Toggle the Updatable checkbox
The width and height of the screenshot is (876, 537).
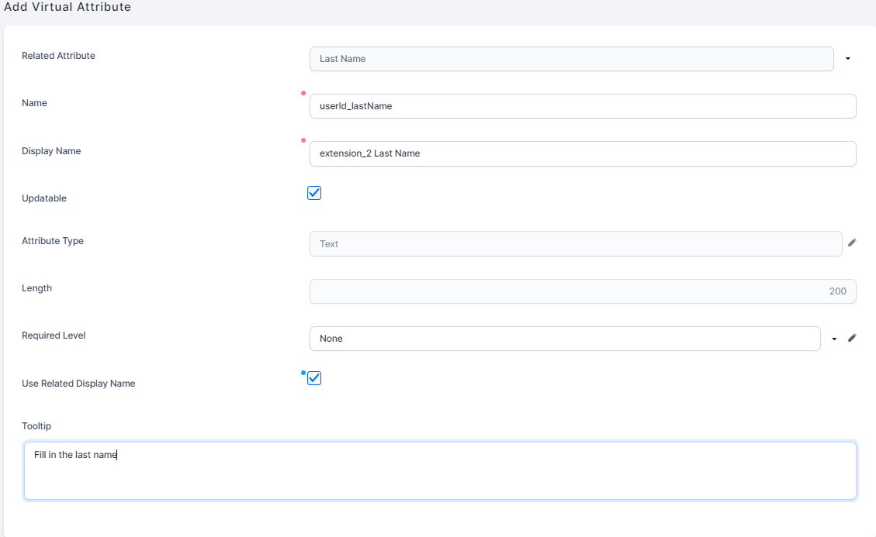[314, 193]
